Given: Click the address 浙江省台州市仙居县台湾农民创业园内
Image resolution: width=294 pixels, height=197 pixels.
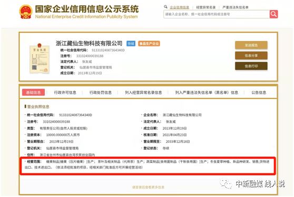Looking at the screenshot, I should tap(67, 155).
